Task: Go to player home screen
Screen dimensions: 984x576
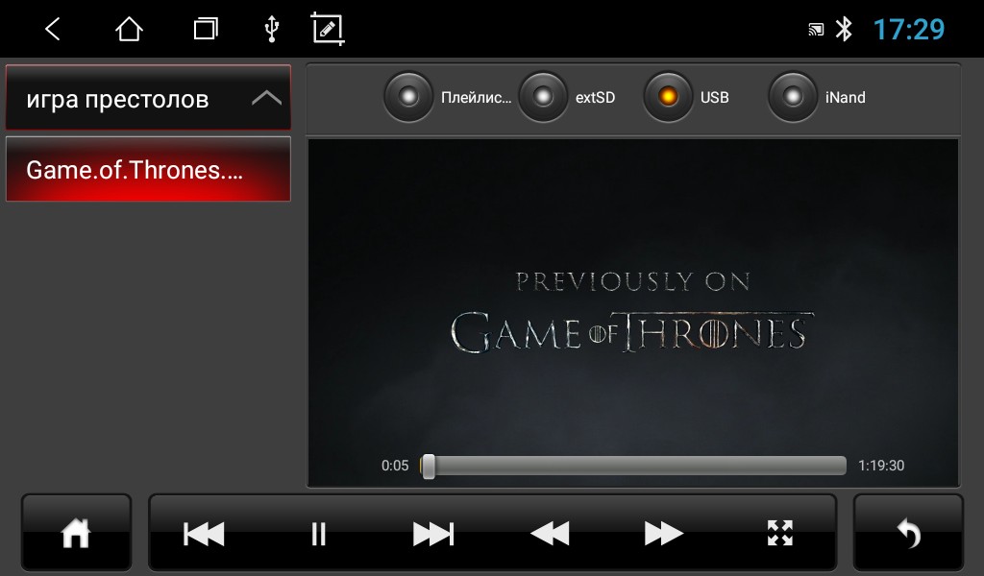Action: 76,533
